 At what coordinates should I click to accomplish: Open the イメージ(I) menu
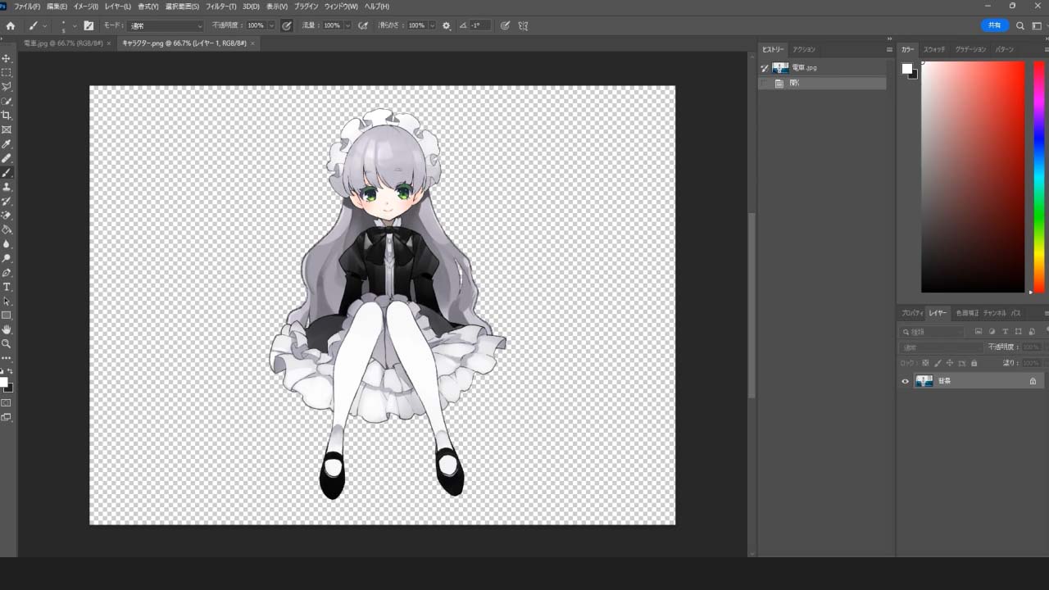click(x=86, y=7)
